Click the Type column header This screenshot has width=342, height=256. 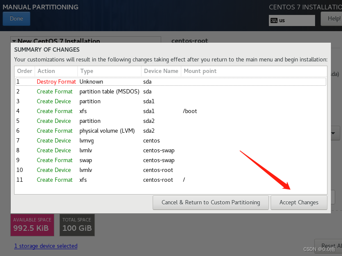pyautogui.click(x=109, y=71)
